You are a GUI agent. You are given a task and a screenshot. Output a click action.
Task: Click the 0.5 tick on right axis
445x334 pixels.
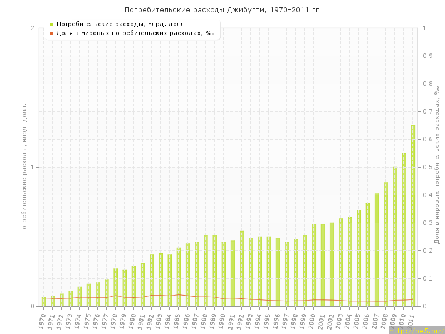[428, 167]
